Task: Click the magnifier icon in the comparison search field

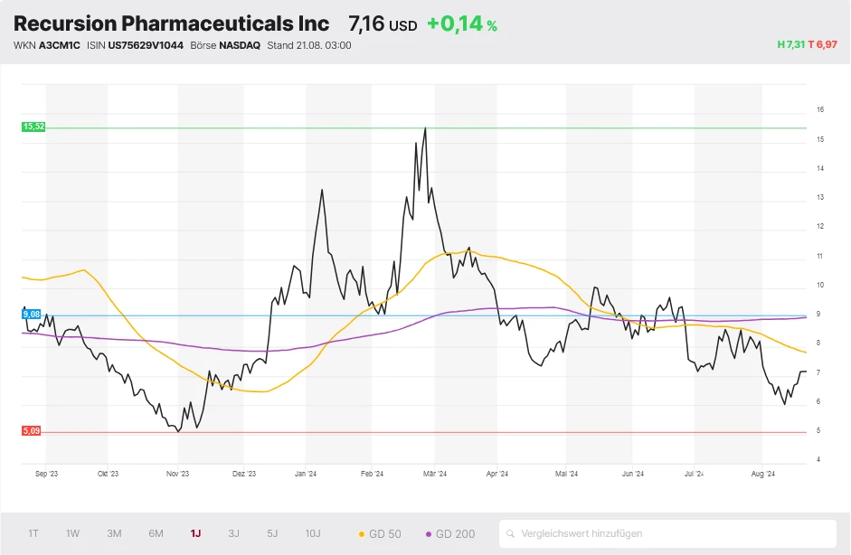Action: (511, 533)
